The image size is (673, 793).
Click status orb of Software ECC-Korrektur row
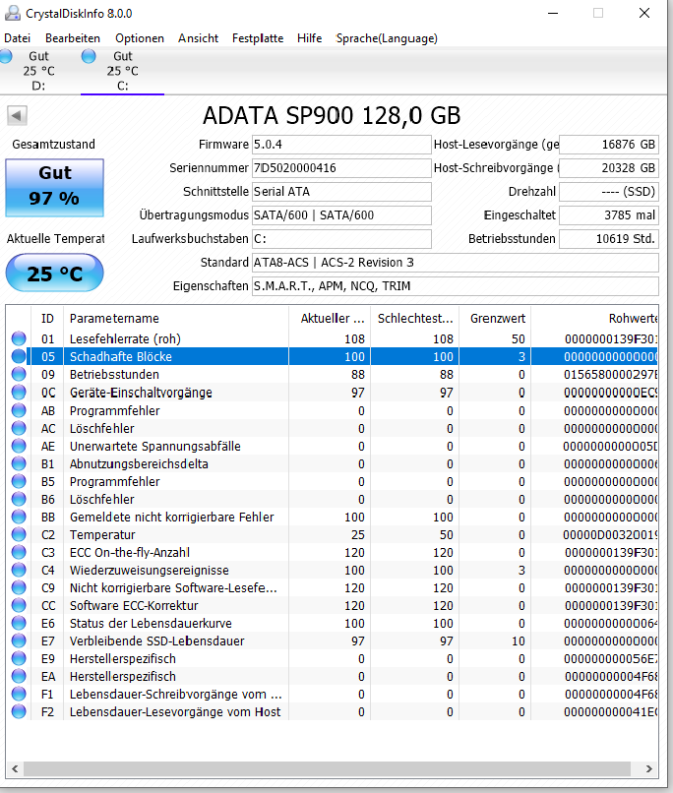pos(19,605)
